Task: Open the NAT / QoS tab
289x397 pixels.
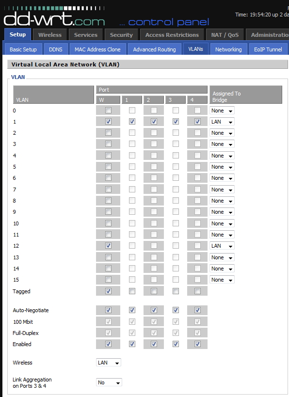Action: pos(225,34)
